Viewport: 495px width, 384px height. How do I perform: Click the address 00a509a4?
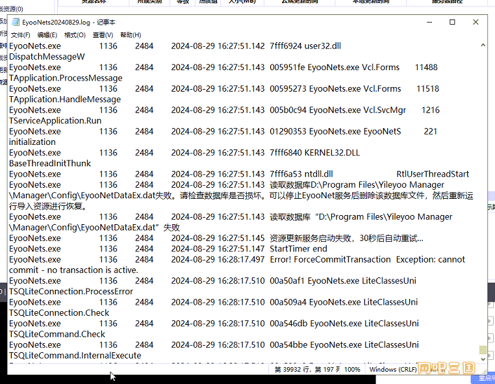point(288,302)
